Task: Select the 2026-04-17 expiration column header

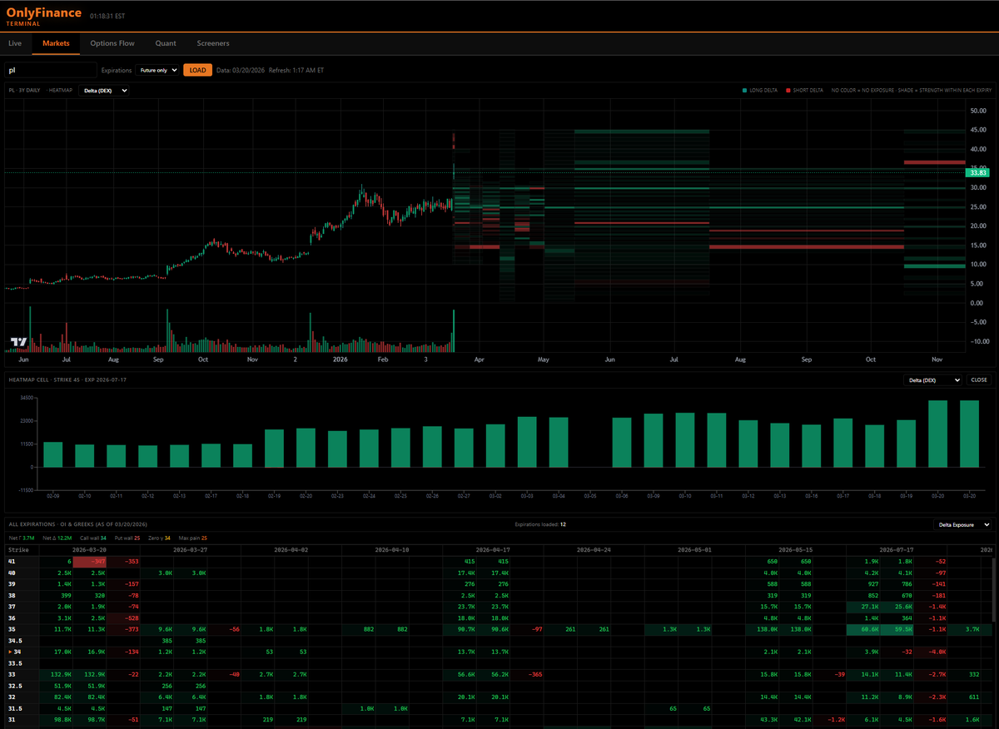Action: coord(493,550)
